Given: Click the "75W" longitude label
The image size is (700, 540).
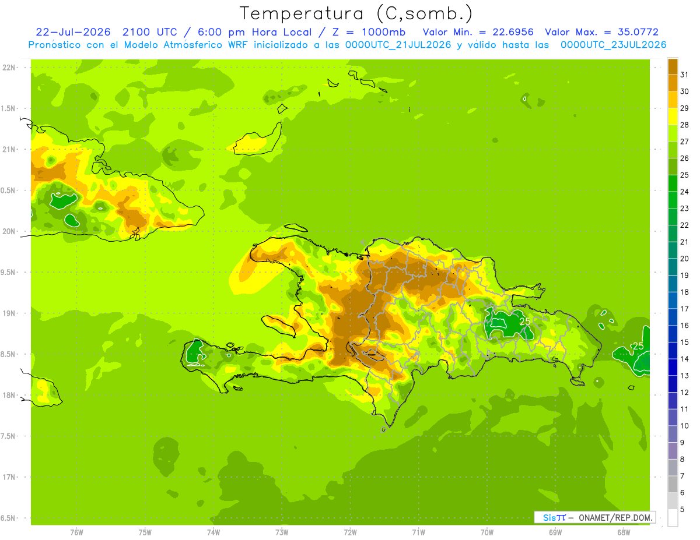Looking at the screenshot, I should coord(145,532).
